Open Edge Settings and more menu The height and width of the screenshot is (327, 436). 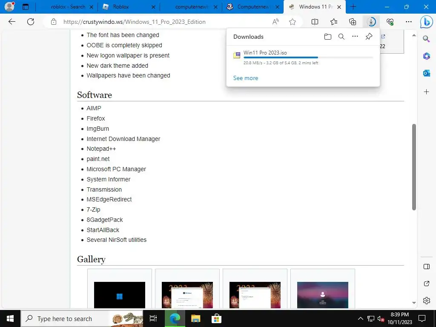[x=408, y=22]
